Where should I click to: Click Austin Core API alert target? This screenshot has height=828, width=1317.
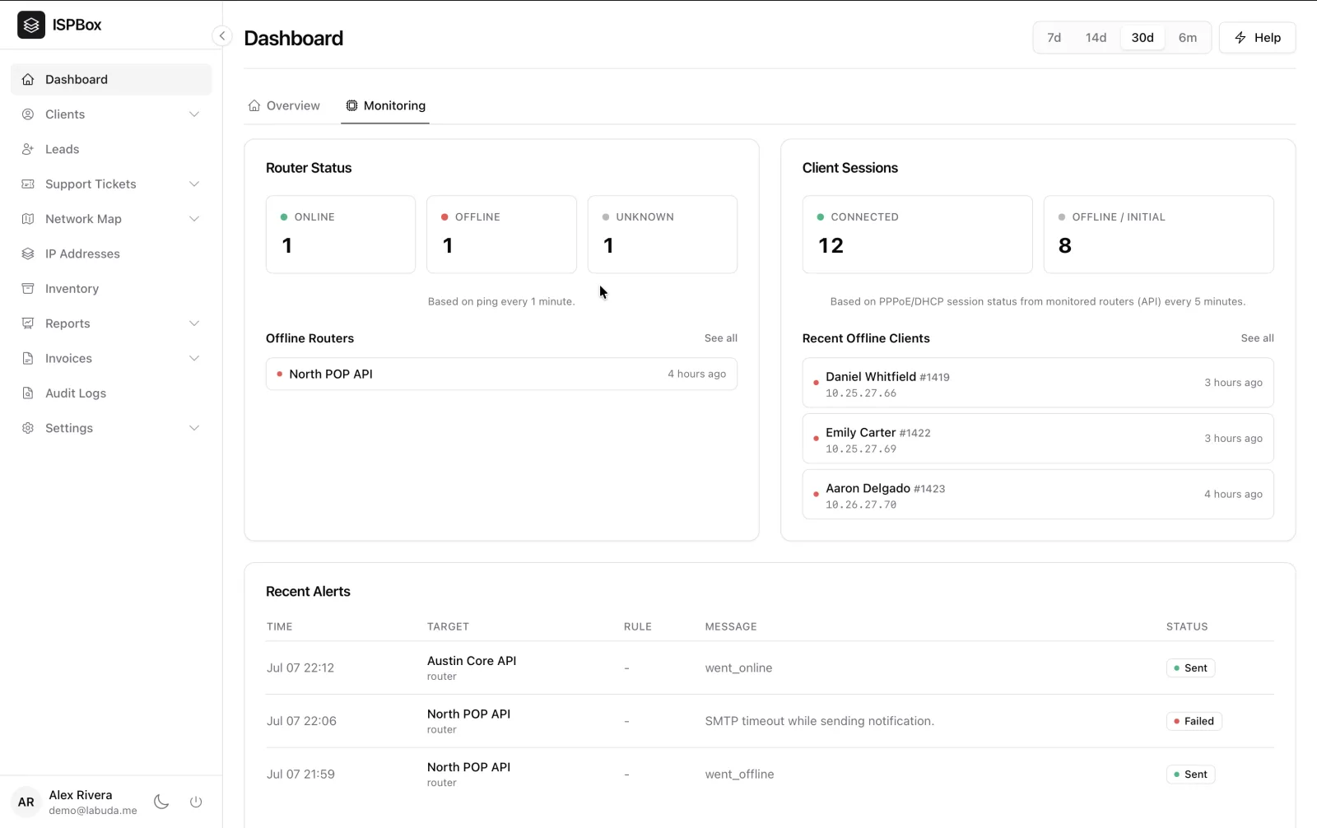click(472, 661)
